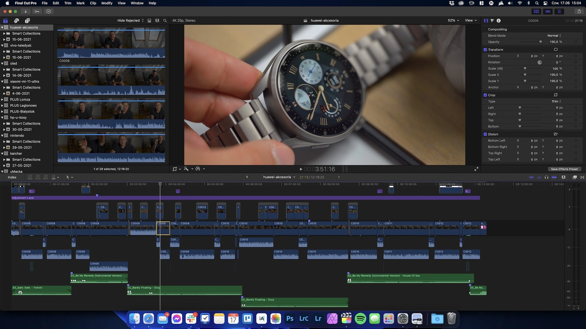Show the titles and generators sidebar
586x329 pixels.
click(27, 20)
